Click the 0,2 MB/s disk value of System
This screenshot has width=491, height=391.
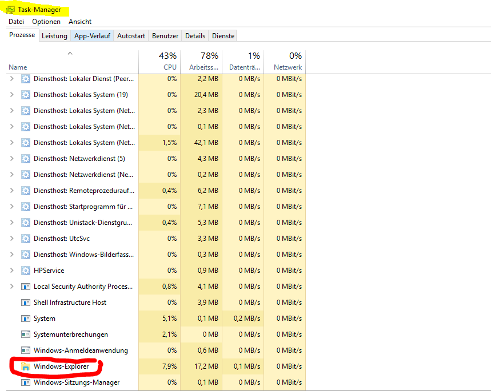[x=247, y=319]
